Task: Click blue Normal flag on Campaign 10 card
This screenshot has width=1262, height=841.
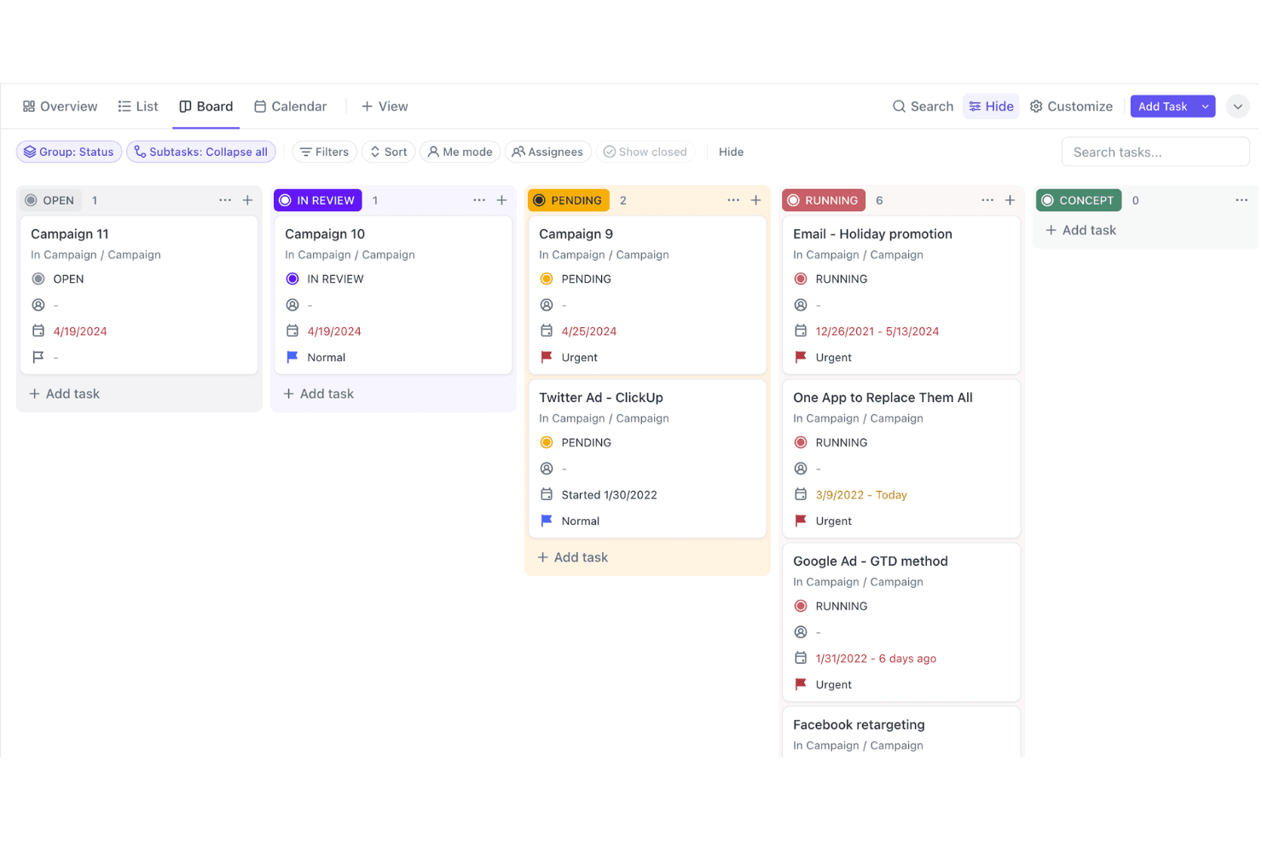Action: (292, 357)
